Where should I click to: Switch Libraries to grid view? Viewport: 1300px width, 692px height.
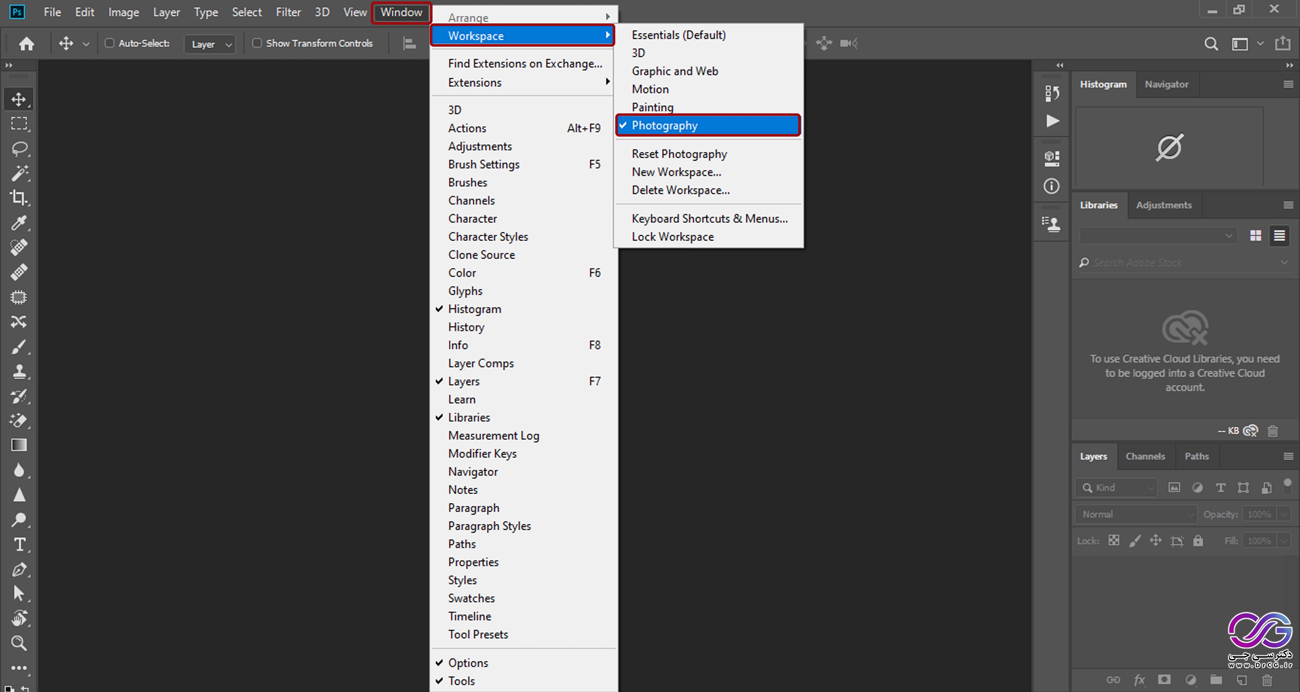point(1255,236)
